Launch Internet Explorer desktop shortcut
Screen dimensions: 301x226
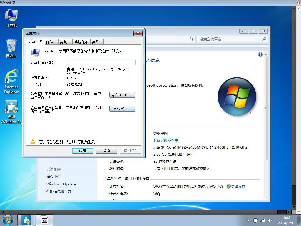tap(11, 82)
